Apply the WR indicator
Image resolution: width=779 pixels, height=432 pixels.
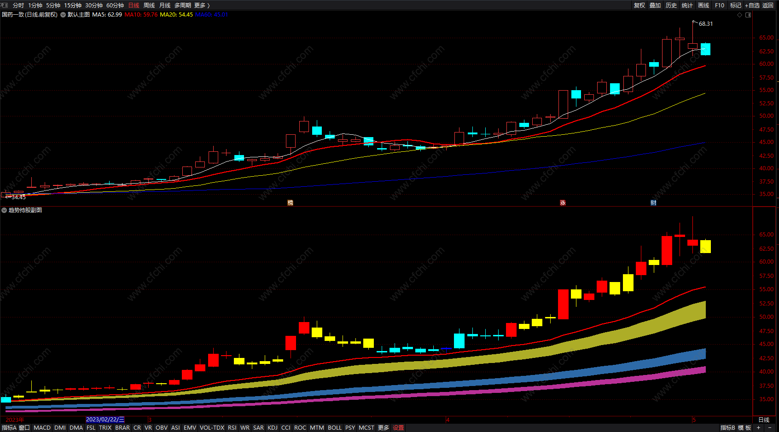pos(245,428)
